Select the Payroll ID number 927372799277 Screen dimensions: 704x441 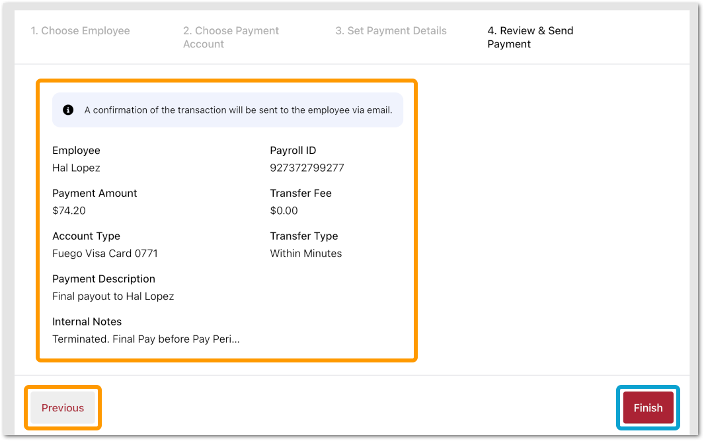coord(307,168)
